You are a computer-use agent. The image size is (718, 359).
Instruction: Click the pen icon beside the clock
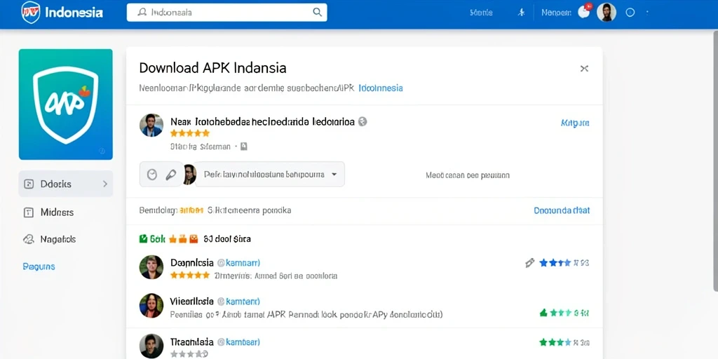coord(171,175)
